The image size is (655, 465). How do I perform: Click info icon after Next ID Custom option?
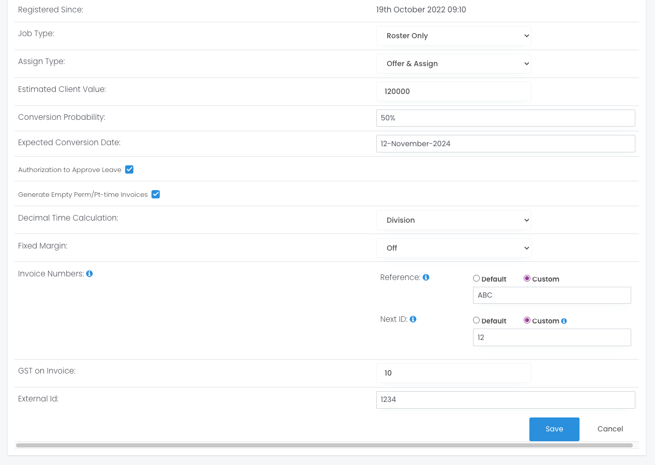(x=564, y=321)
